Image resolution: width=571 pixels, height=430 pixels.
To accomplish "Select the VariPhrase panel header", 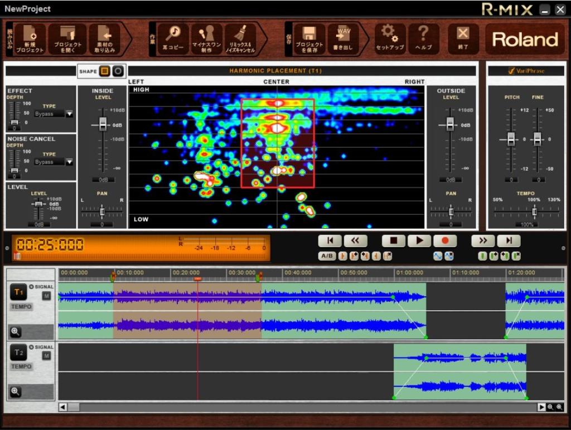I will 526,71.
